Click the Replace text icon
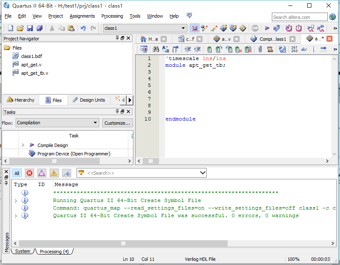Image resolution: width=340 pixels, height=265 pixels. click(165, 49)
